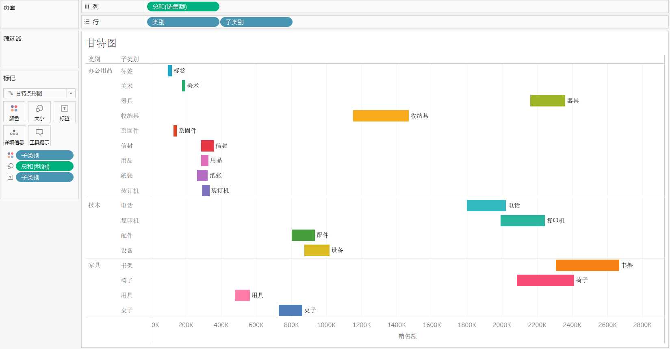Click the 1000K axis tick label
This screenshot has height=349, width=670.
tap(326, 325)
